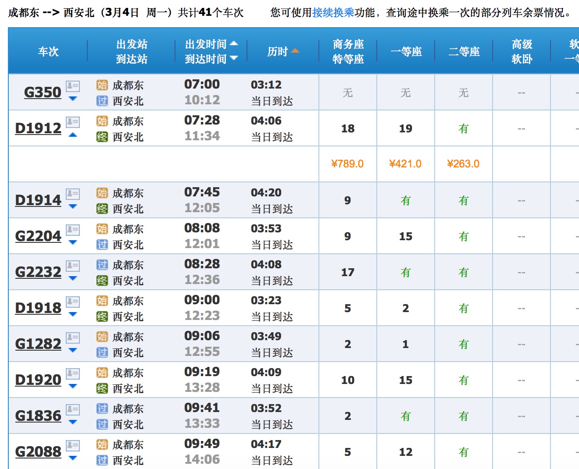Expand price details for train G2232
The width and height of the screenshot is (579, 469).
click(x=73, y=278)
